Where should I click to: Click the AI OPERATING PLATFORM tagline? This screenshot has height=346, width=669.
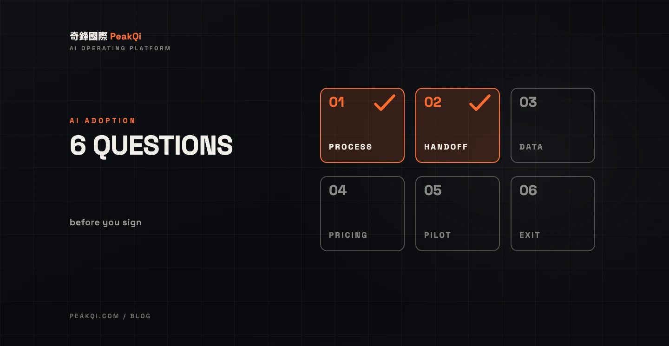120,48
